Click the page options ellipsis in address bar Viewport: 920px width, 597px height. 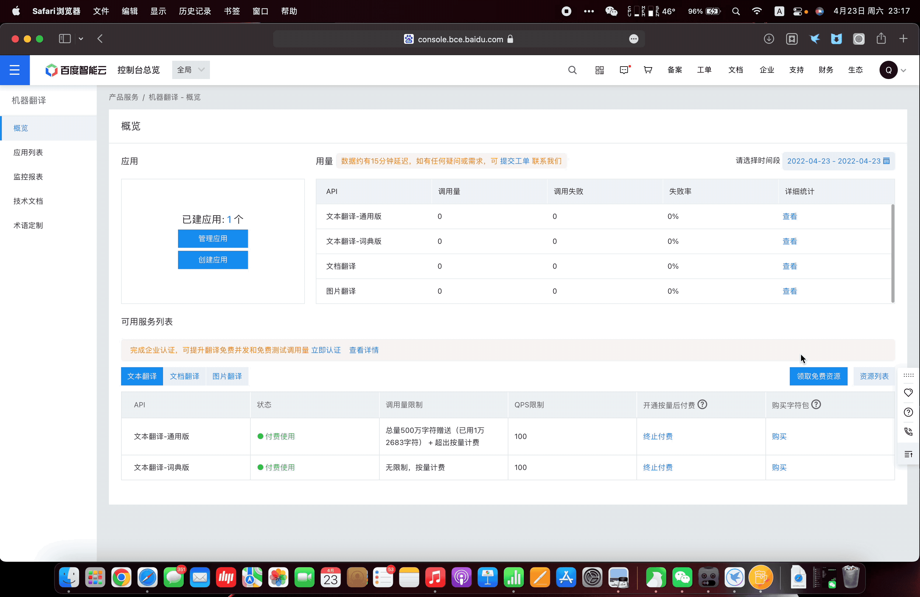pyautogui.click(x=633, y=39)
